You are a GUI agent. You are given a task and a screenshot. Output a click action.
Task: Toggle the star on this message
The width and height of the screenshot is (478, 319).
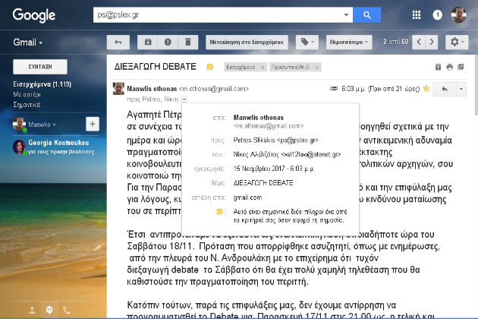click(426, 89)
